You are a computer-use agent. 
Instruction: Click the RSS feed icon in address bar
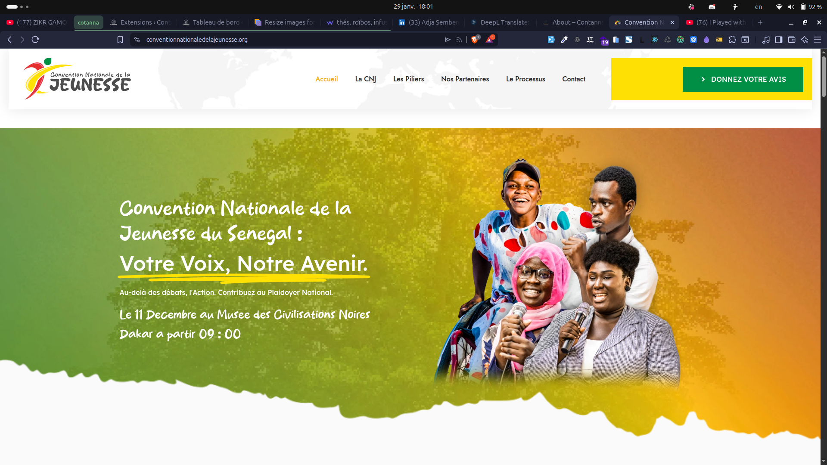click(459, 40)
